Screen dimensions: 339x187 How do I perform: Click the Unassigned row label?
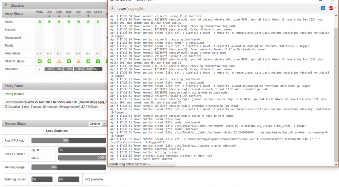point(13,38)
